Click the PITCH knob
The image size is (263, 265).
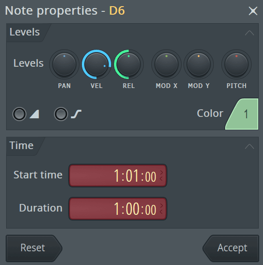[237, 64]
